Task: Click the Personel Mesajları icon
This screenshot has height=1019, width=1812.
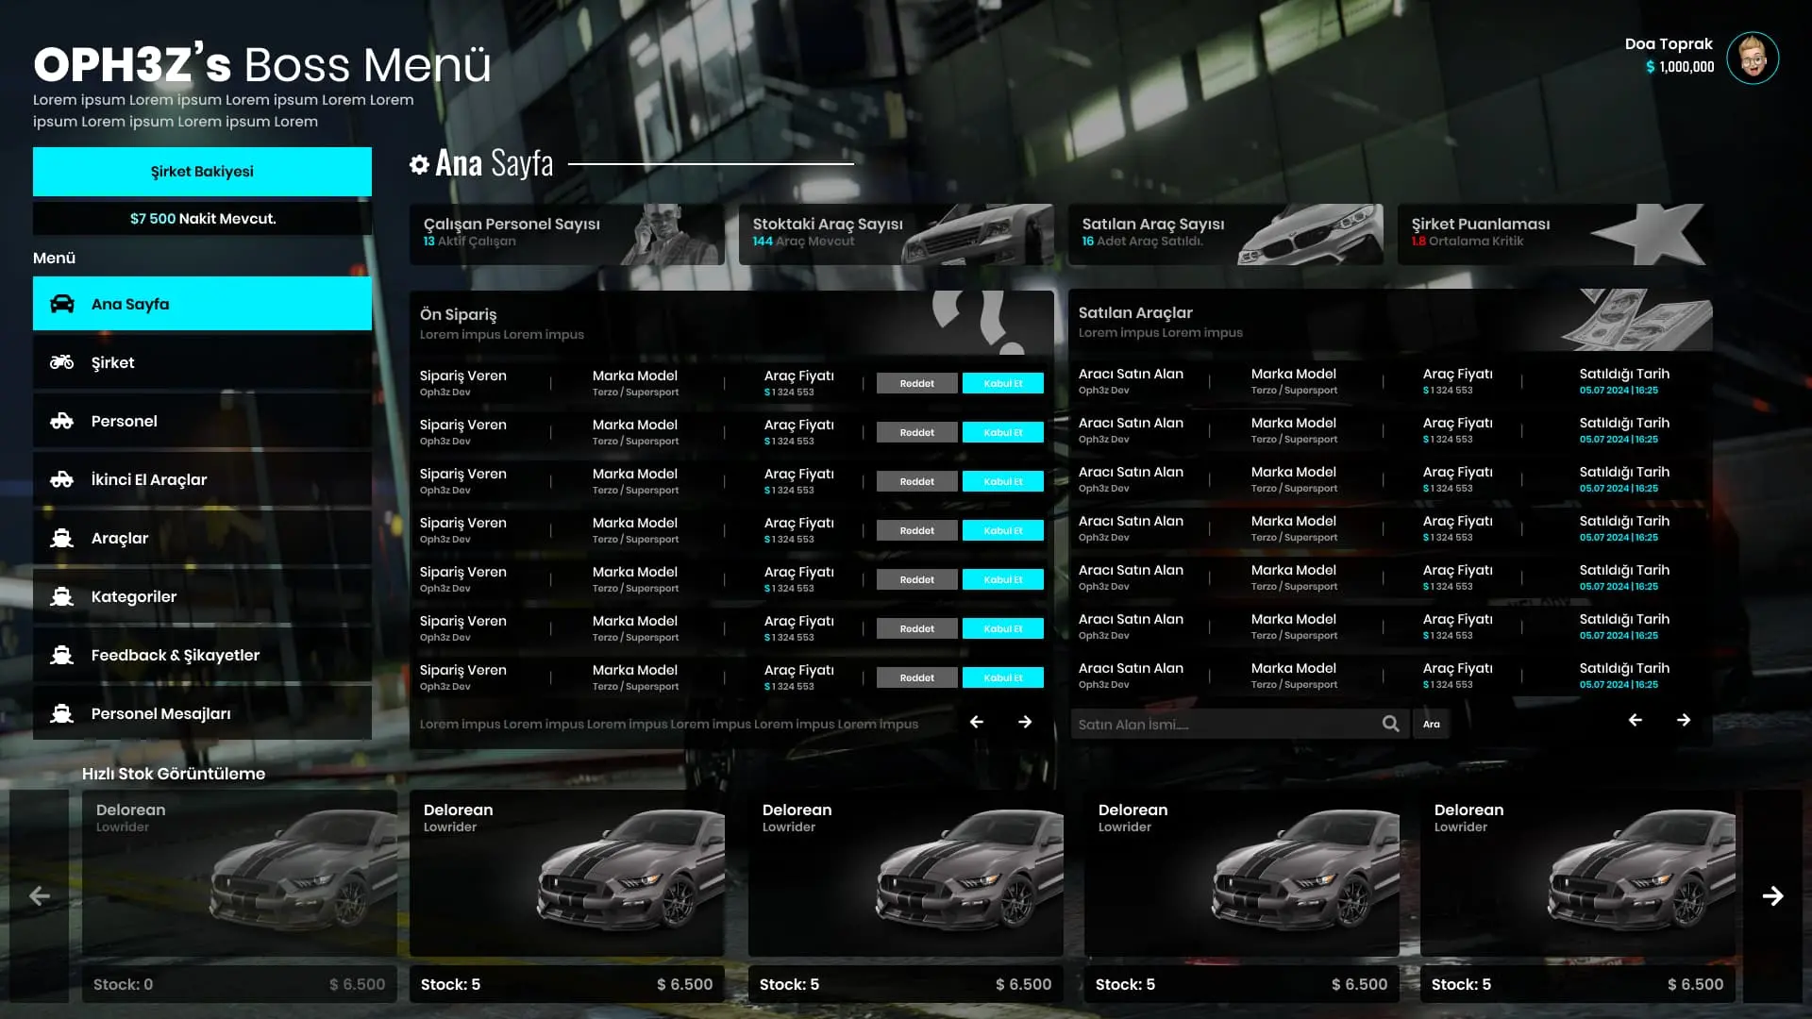Action: tap(60, 713)
